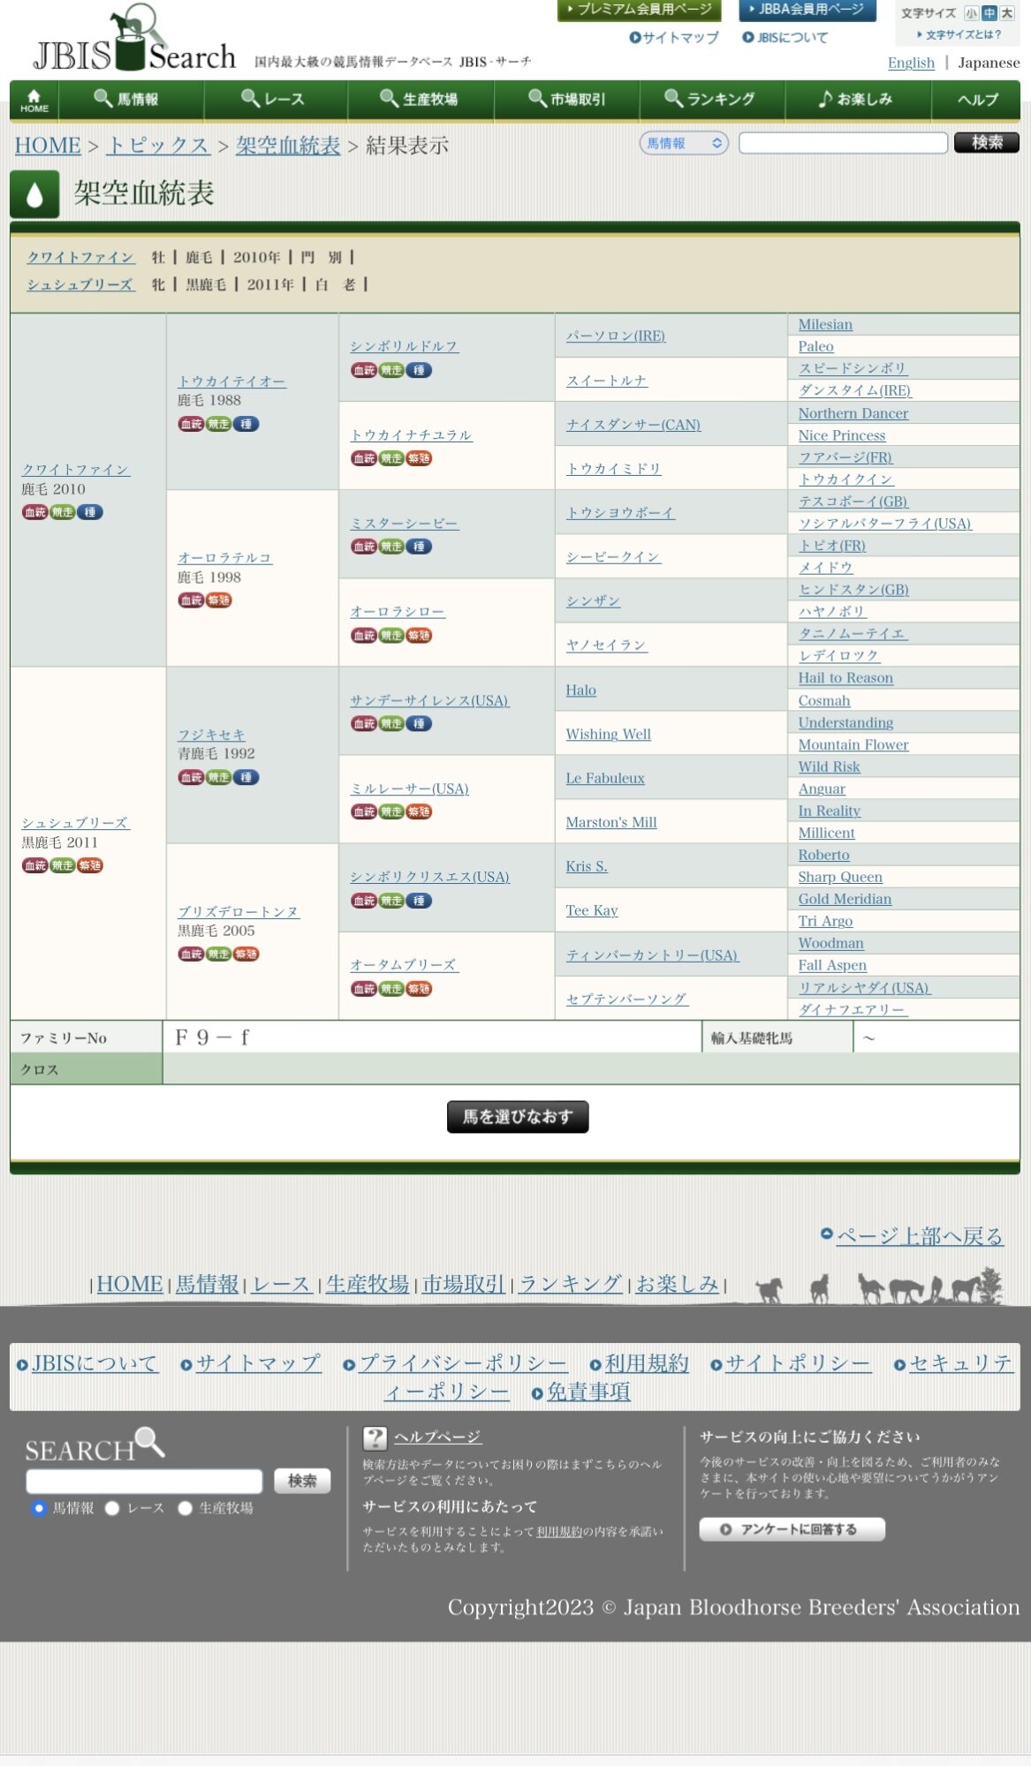Open the 血統 badge under トウカイテイオー
The height and width of the screenshot is (1766, 1031).
coord(192,424)
